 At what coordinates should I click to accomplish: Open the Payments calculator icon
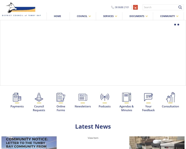pos(17,97)
